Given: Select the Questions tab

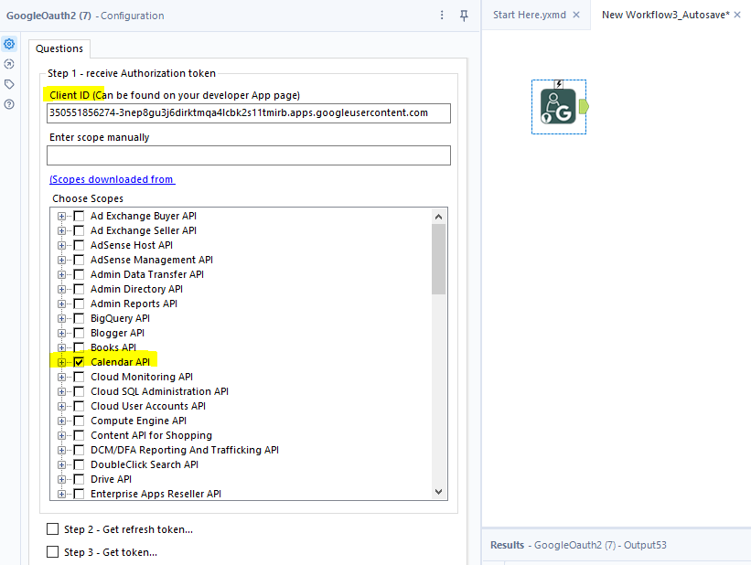Looking at the screenshot, I should (x=59, y=48).
